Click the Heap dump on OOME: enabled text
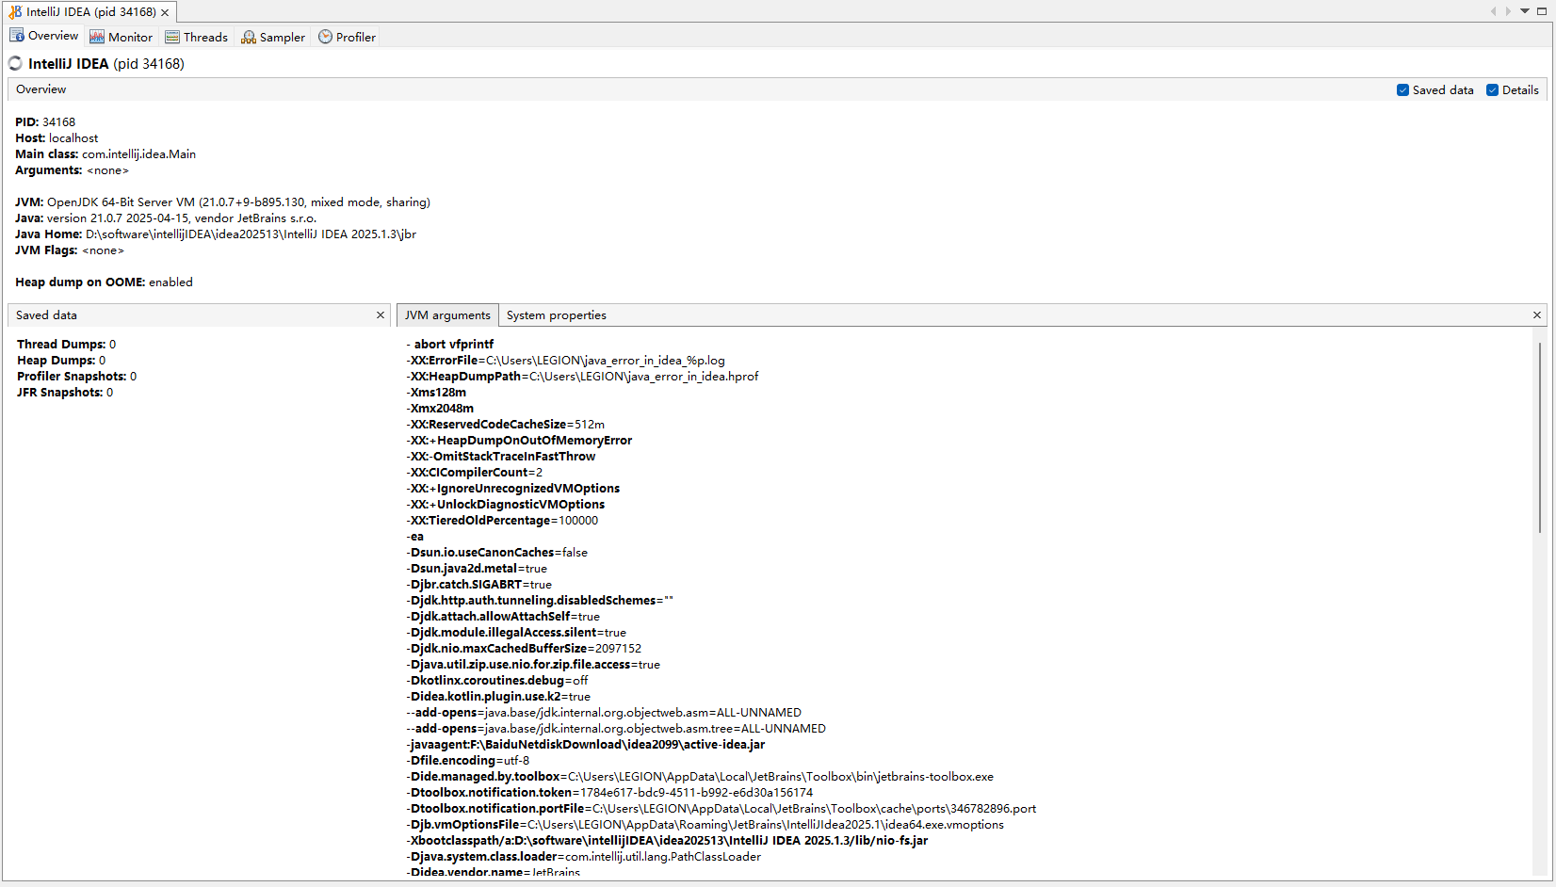The height and width of the screenshot is (887, 1556). (104, 282)
